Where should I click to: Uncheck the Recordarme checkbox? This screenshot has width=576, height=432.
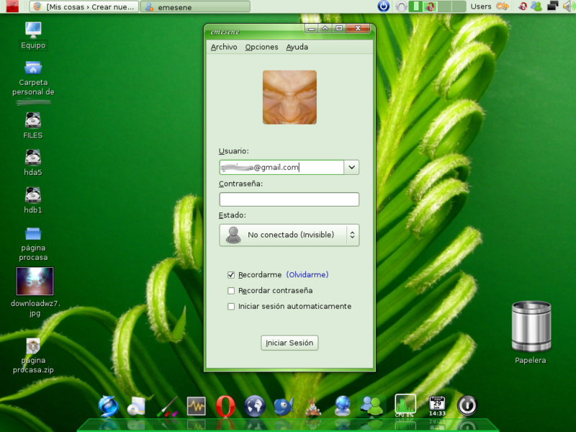pyautogui.click(x=231, y=275)
